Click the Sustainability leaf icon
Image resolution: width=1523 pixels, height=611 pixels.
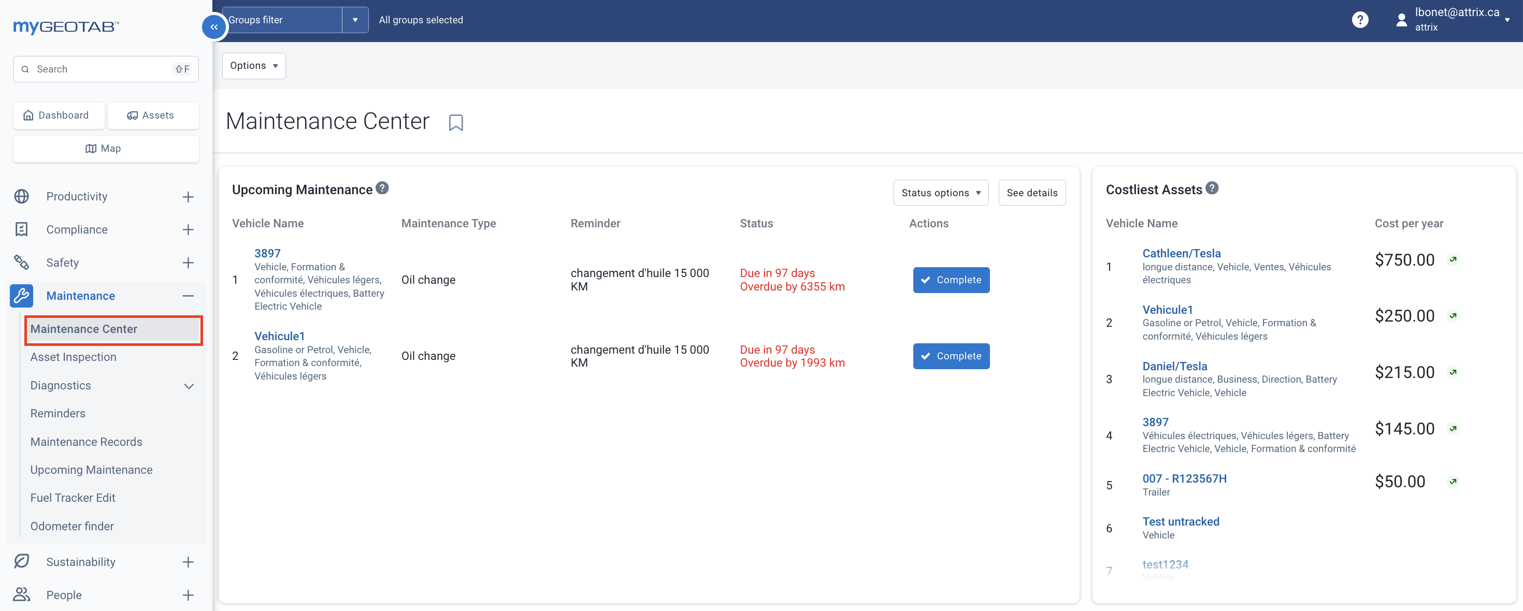22,561
